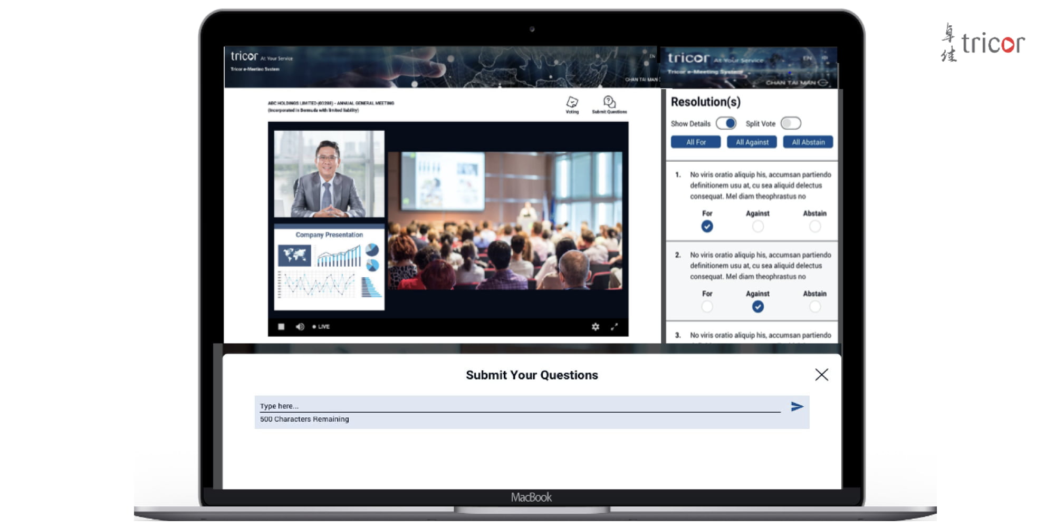Close the Submit Your Questions panel
This screenshot has height=527, width=1055.
[821, 375]
